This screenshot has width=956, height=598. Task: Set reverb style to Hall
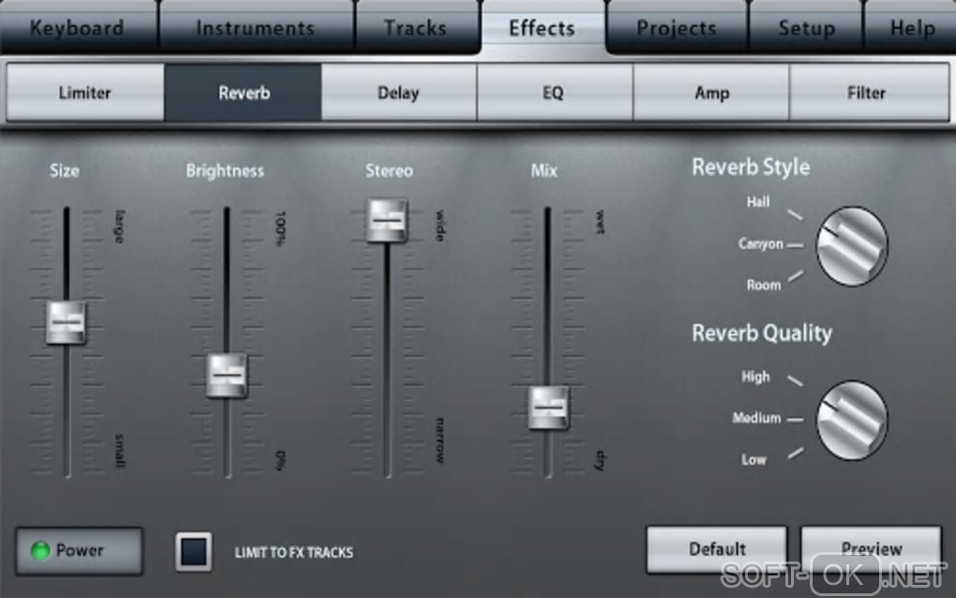tap(758, 202)
